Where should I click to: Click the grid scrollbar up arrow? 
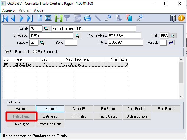[x=181, y=59]
